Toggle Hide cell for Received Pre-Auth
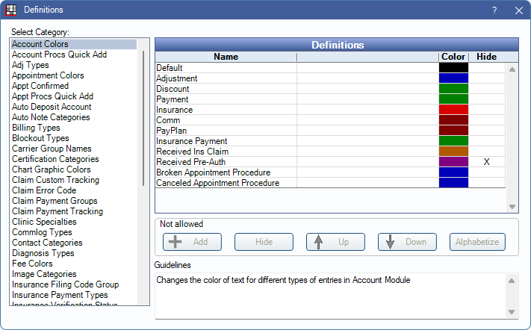 [x=486, y=162]
